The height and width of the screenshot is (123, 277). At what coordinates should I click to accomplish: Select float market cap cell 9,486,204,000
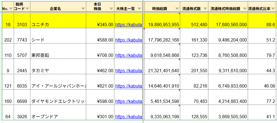pyautogui.click(x=228, y=36)
